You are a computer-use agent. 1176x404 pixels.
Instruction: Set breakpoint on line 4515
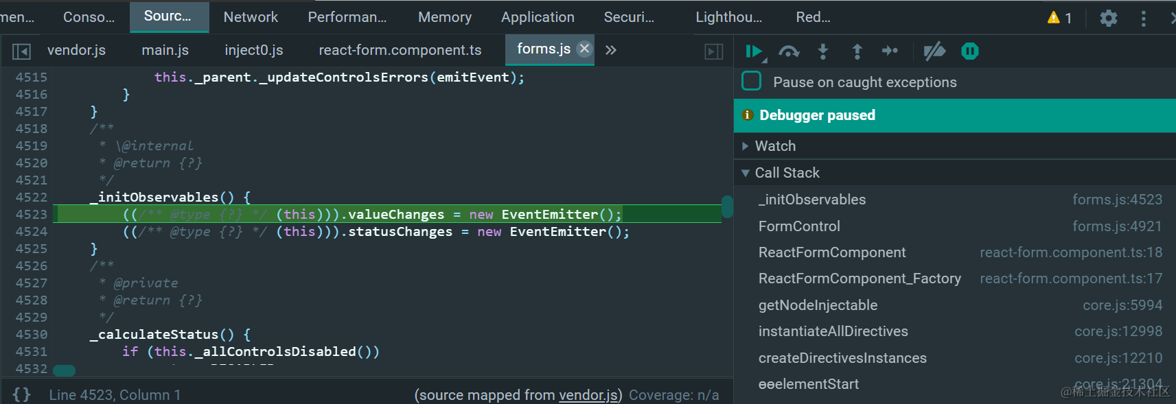point(32,78)
